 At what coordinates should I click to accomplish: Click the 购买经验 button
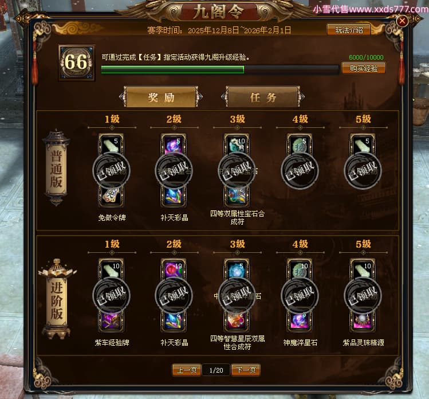[x=364, y=68]
